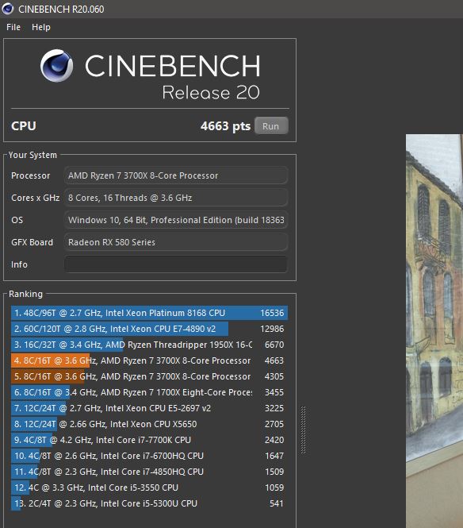Select the Ryzen 7 3700X row scoring 4305

[x=149, y=376]
